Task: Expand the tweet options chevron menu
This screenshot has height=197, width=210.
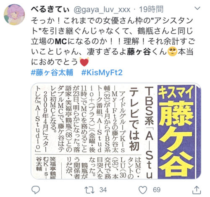Action: [197, 8]
